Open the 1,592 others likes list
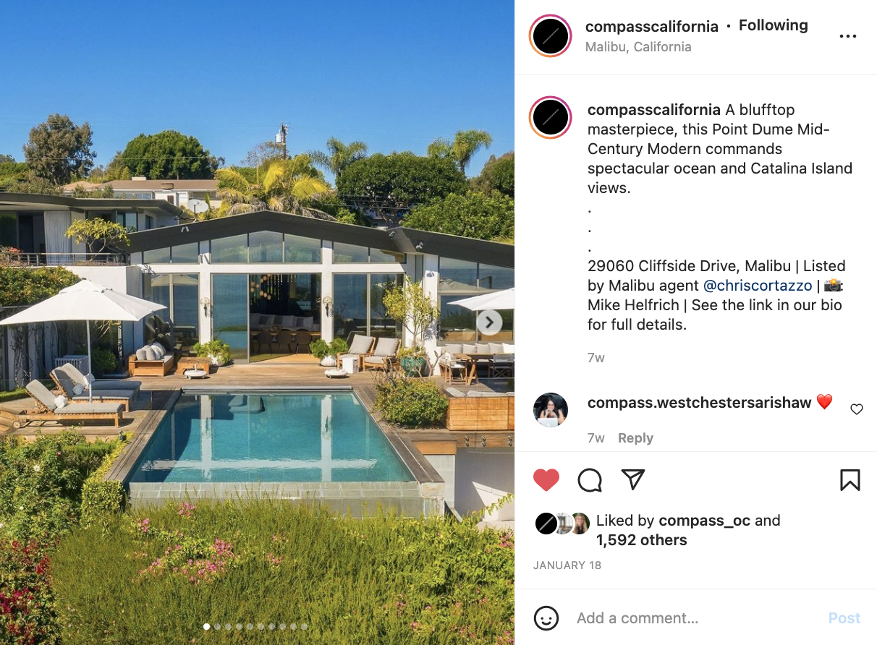This screenshot has width=877, height=645. pyautogui.click(x=641, y=540)
